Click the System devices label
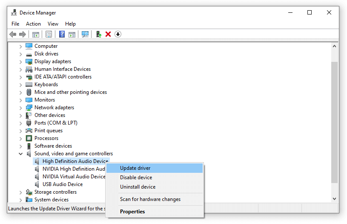 [x=52, y=200]
